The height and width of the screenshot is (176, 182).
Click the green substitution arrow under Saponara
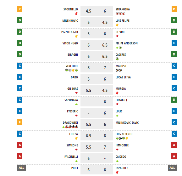(x=76, y=104)
